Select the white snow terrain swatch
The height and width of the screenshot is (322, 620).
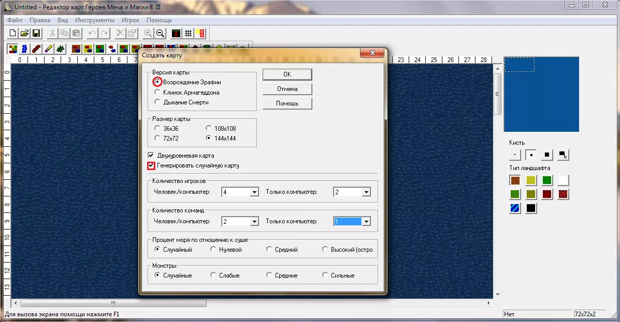coord(563,180)
